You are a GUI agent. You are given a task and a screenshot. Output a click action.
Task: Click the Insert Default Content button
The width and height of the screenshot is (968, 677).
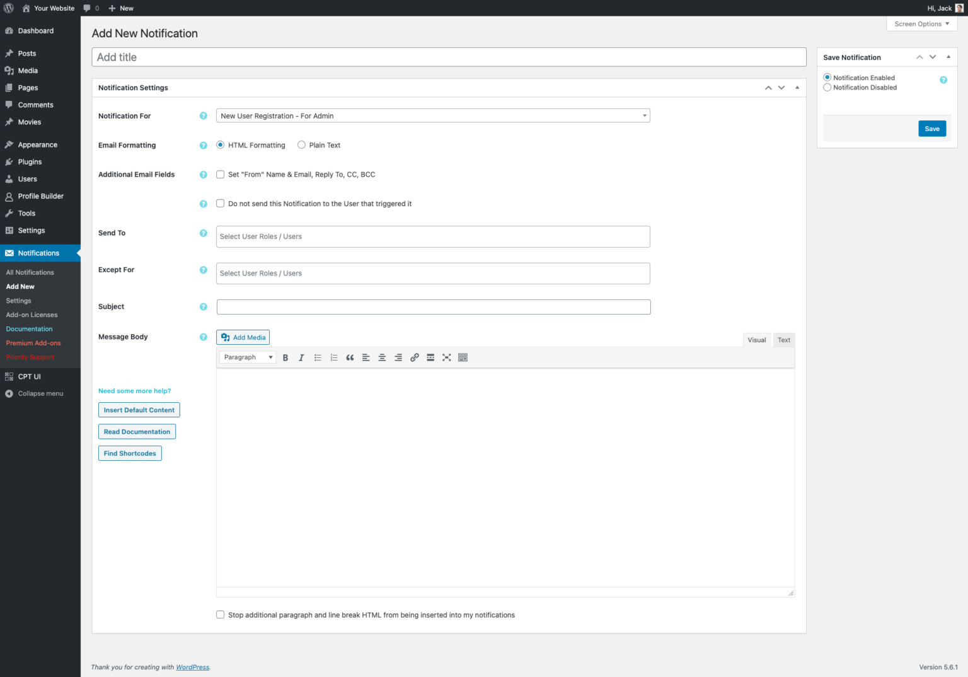coord(139,410)
